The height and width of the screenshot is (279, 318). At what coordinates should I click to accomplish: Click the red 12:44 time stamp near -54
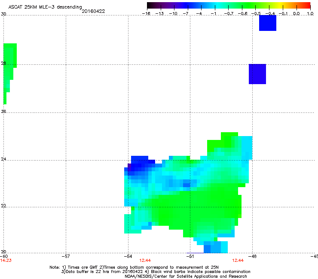pyautogui.click(x=145, y=261)
